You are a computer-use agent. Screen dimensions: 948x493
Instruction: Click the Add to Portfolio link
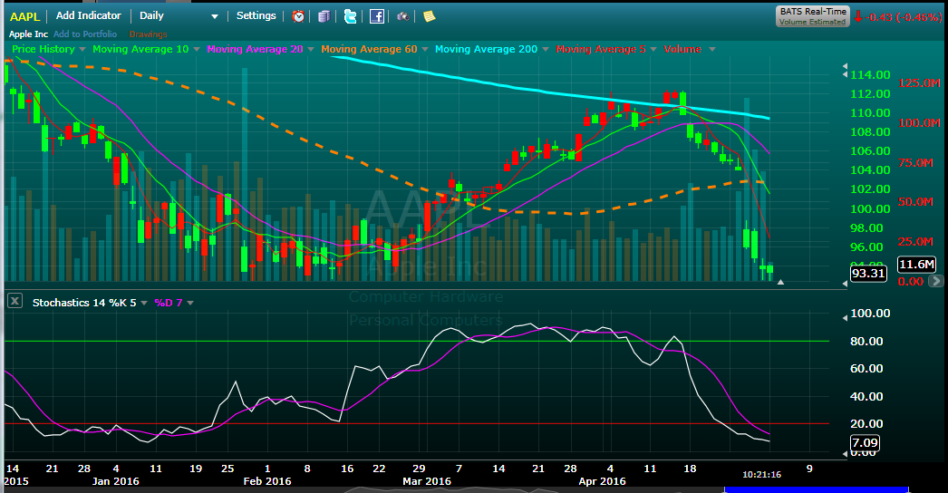pos(85,34)
